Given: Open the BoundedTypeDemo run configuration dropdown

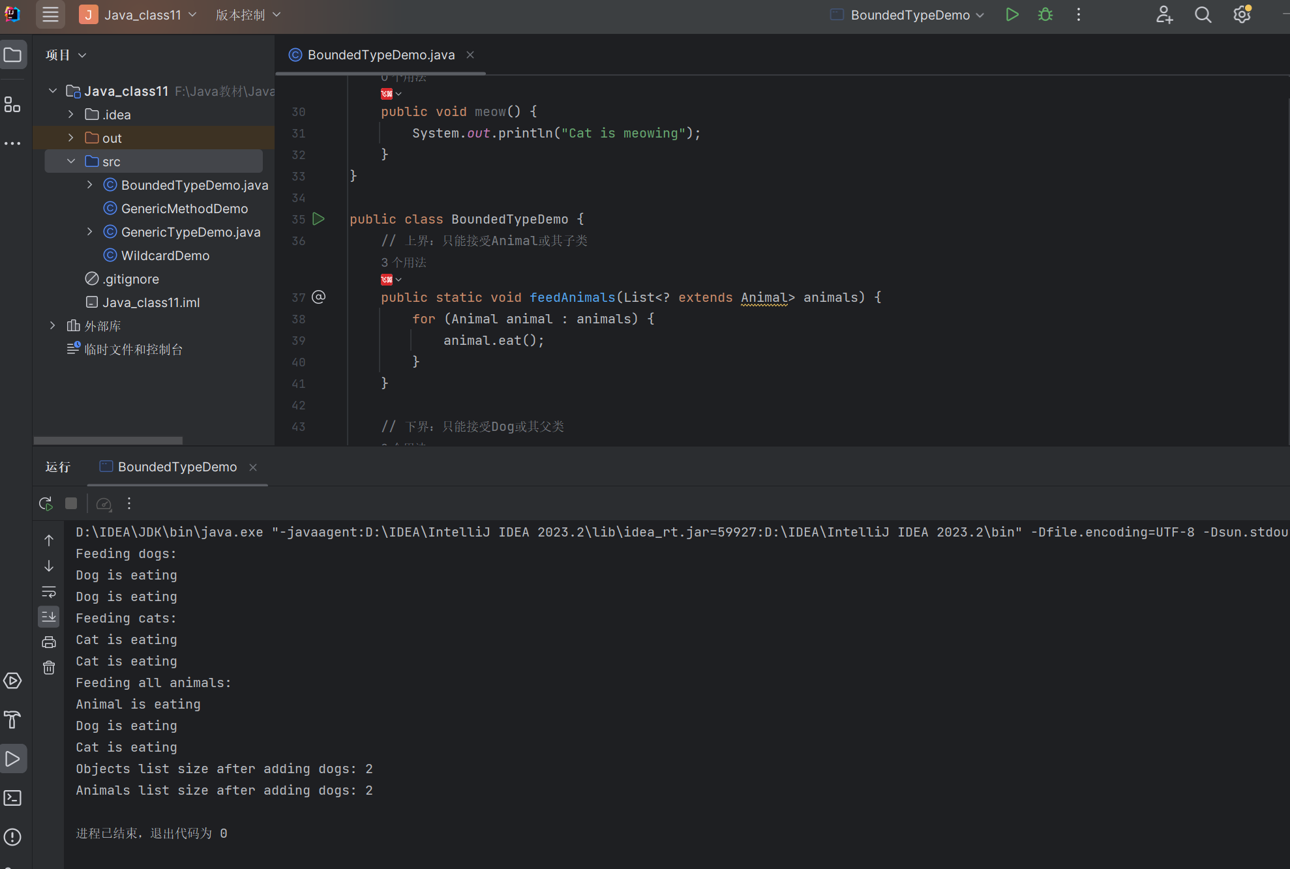Looking at the screenshot, I should click(910, 14).
